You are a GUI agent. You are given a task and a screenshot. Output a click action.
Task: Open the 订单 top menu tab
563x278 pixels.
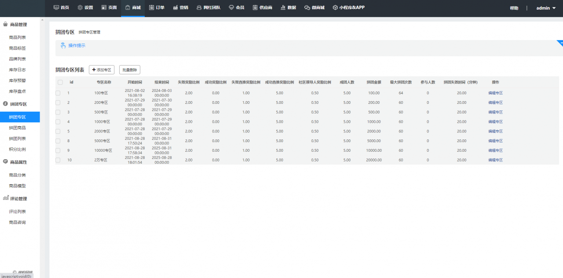pyautogui.click(x=157, y=7)
